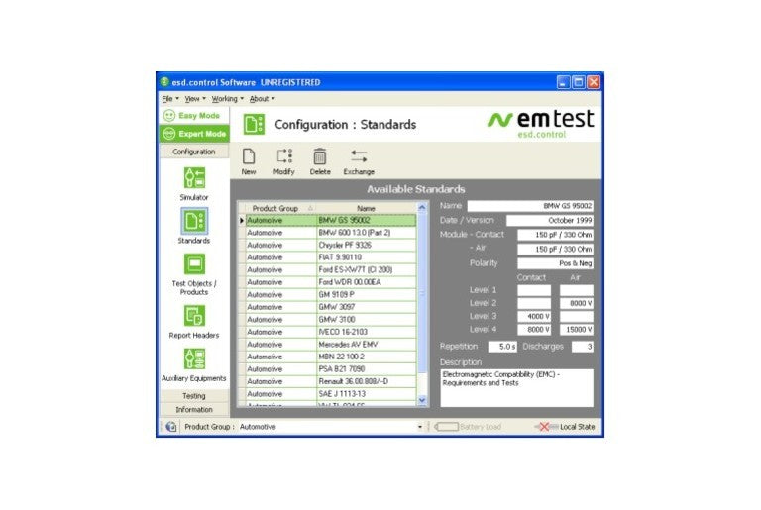761x510 pixels.
Task: Click the Description text box
Action: [516, 388]
